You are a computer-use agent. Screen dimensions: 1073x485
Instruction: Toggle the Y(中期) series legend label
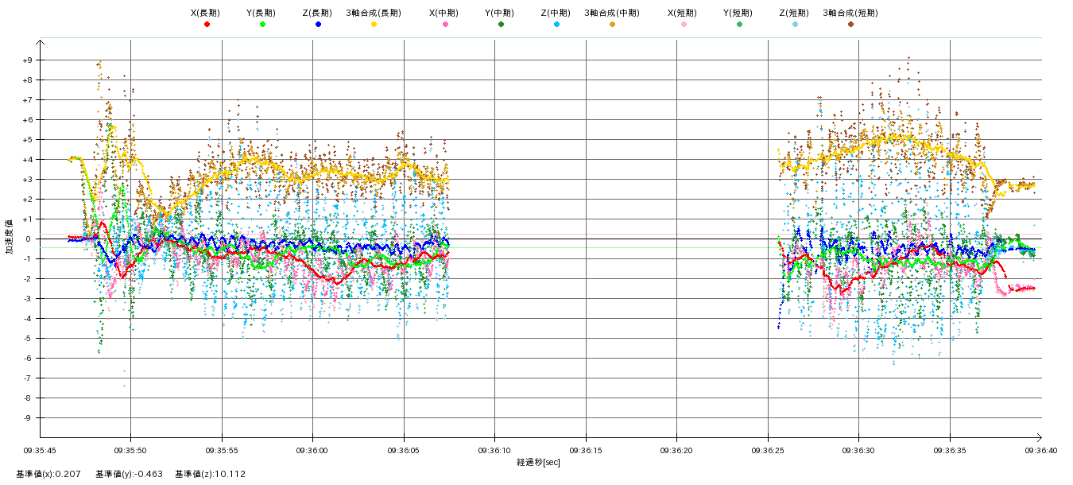point(500,13)
